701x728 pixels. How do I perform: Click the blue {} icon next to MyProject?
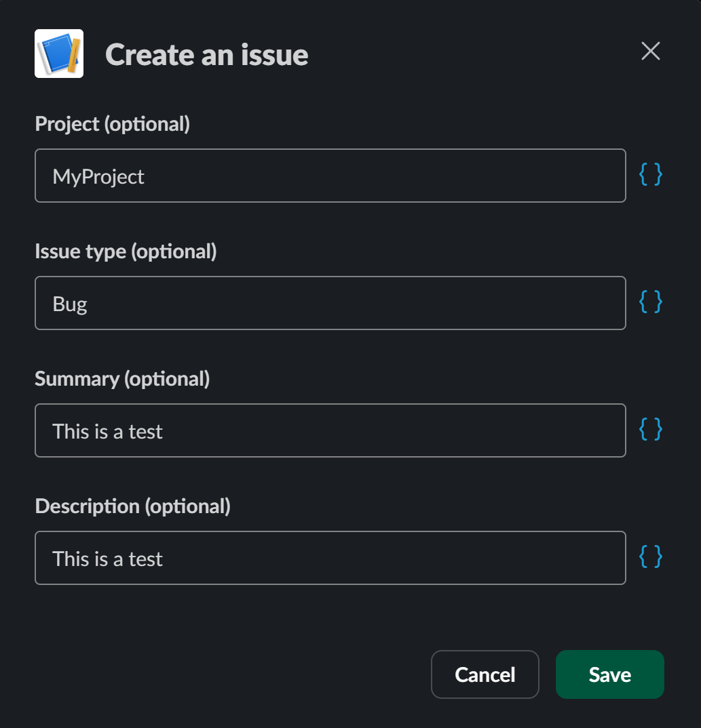(x=651, y=175)
